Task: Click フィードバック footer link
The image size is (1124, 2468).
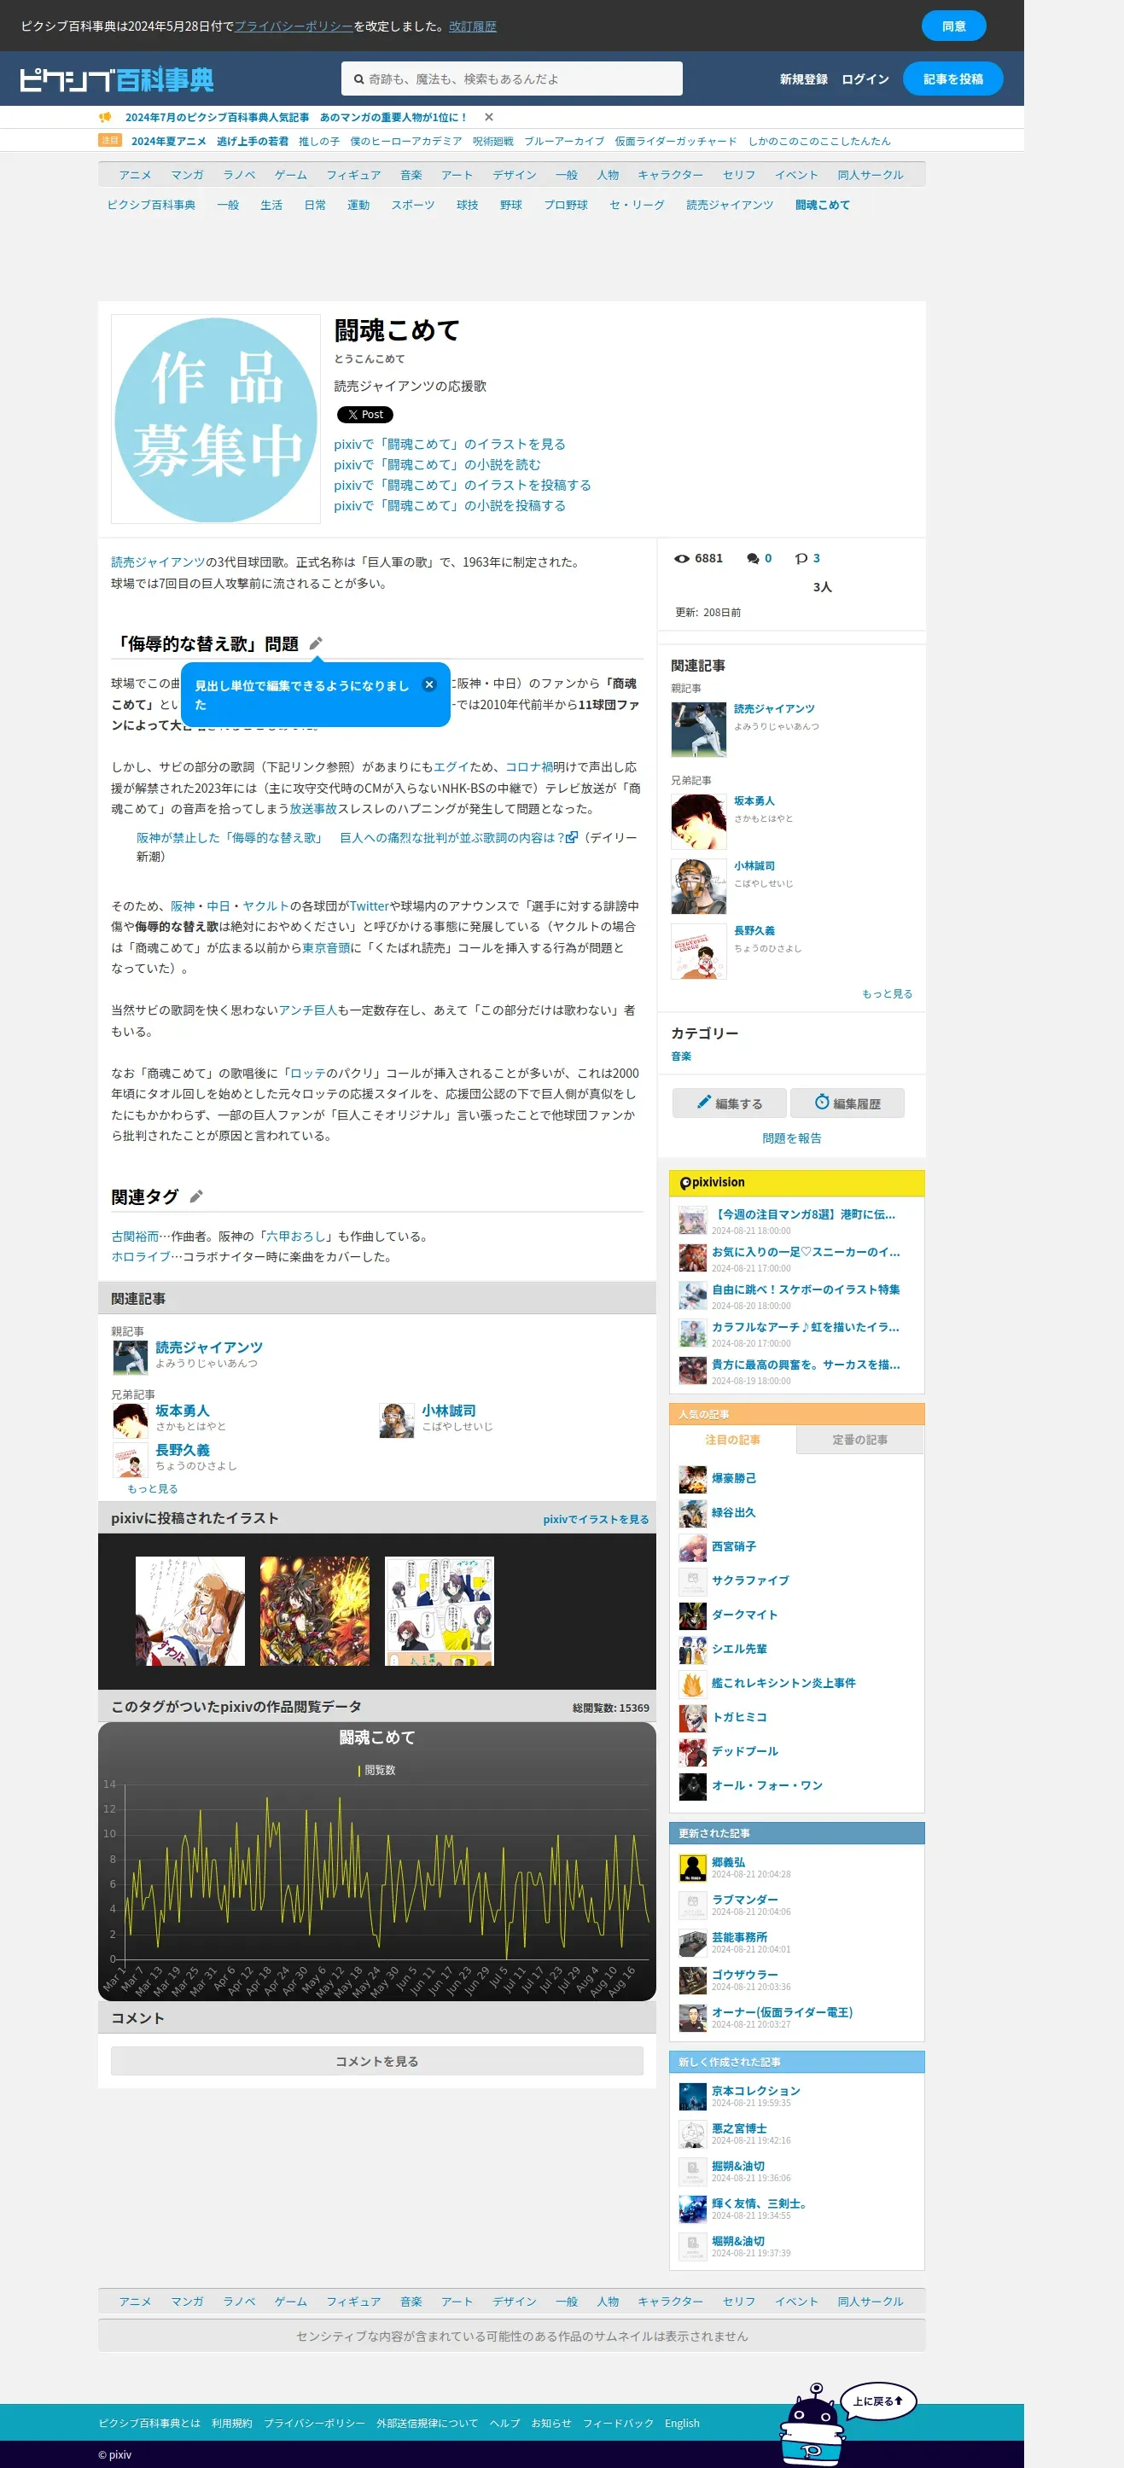Action: click(x=618, y=2423)
